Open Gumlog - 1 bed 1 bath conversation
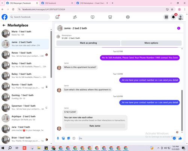This screenshot has width=188, height=151. click(25, 97)
